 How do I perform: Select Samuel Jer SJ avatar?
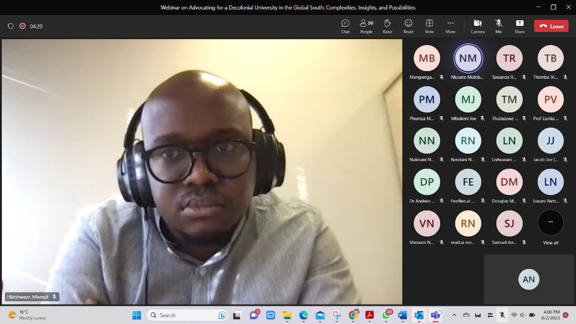[509, 223]
